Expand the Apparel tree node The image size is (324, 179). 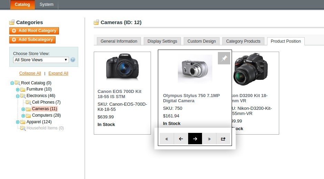(18, 122)
